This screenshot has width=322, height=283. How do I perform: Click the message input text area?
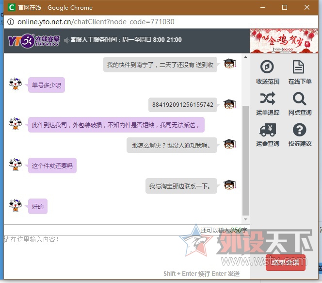(x=121, y=252)
